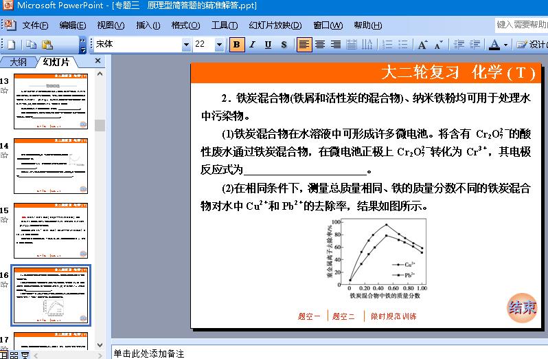Open the 工具(T) menu
The height and width of the screenshot is (359, 548).
coord(225,25)
